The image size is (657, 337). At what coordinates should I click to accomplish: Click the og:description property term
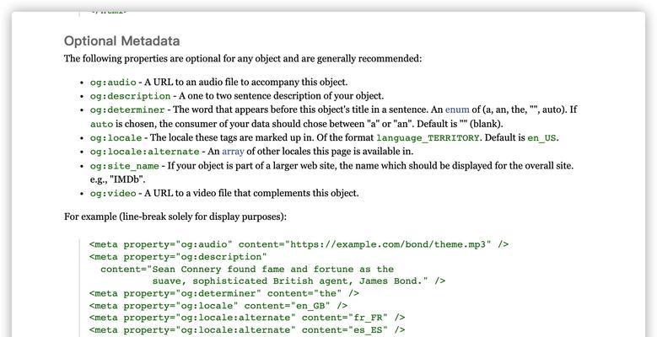[131, 96]
